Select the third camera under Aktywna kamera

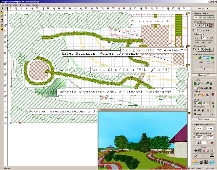click(204, 17)
